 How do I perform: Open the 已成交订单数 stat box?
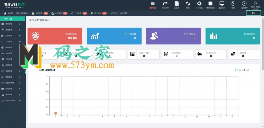[144, 54]
